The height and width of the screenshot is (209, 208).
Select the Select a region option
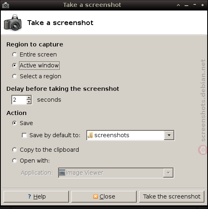pyautogui.click(x=15, y=76)
